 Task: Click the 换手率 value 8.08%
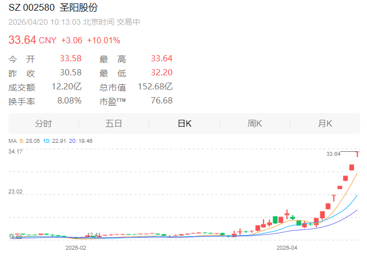tap(69, 101)
